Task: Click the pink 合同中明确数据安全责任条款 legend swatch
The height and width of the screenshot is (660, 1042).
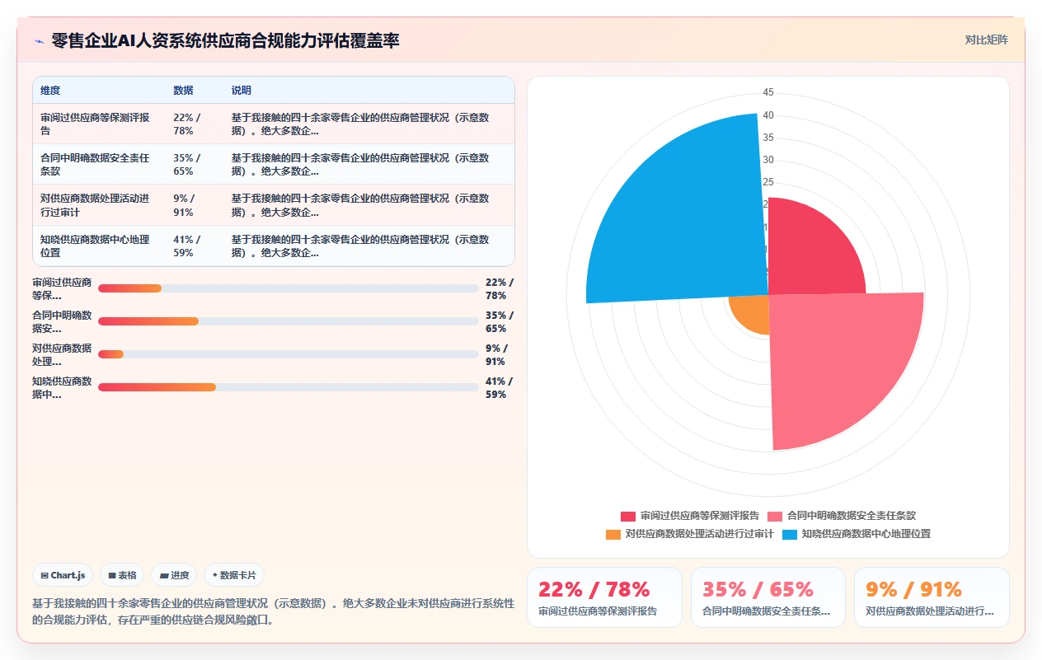Action: [775, 516]
